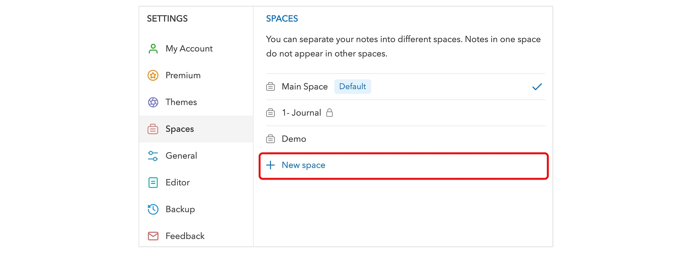
Task: Click the selected checkmark on Main Space
Action: pyautogui.click(x=537, y=87)
